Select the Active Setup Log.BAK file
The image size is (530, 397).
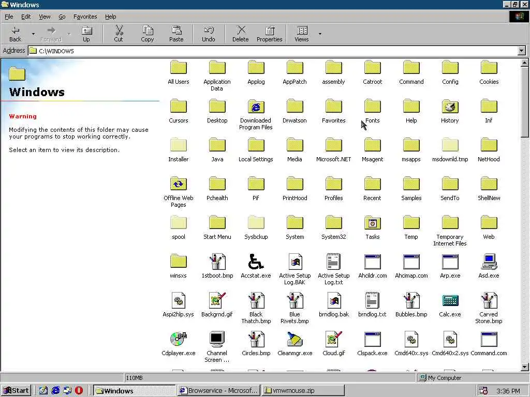coord(295,270)
